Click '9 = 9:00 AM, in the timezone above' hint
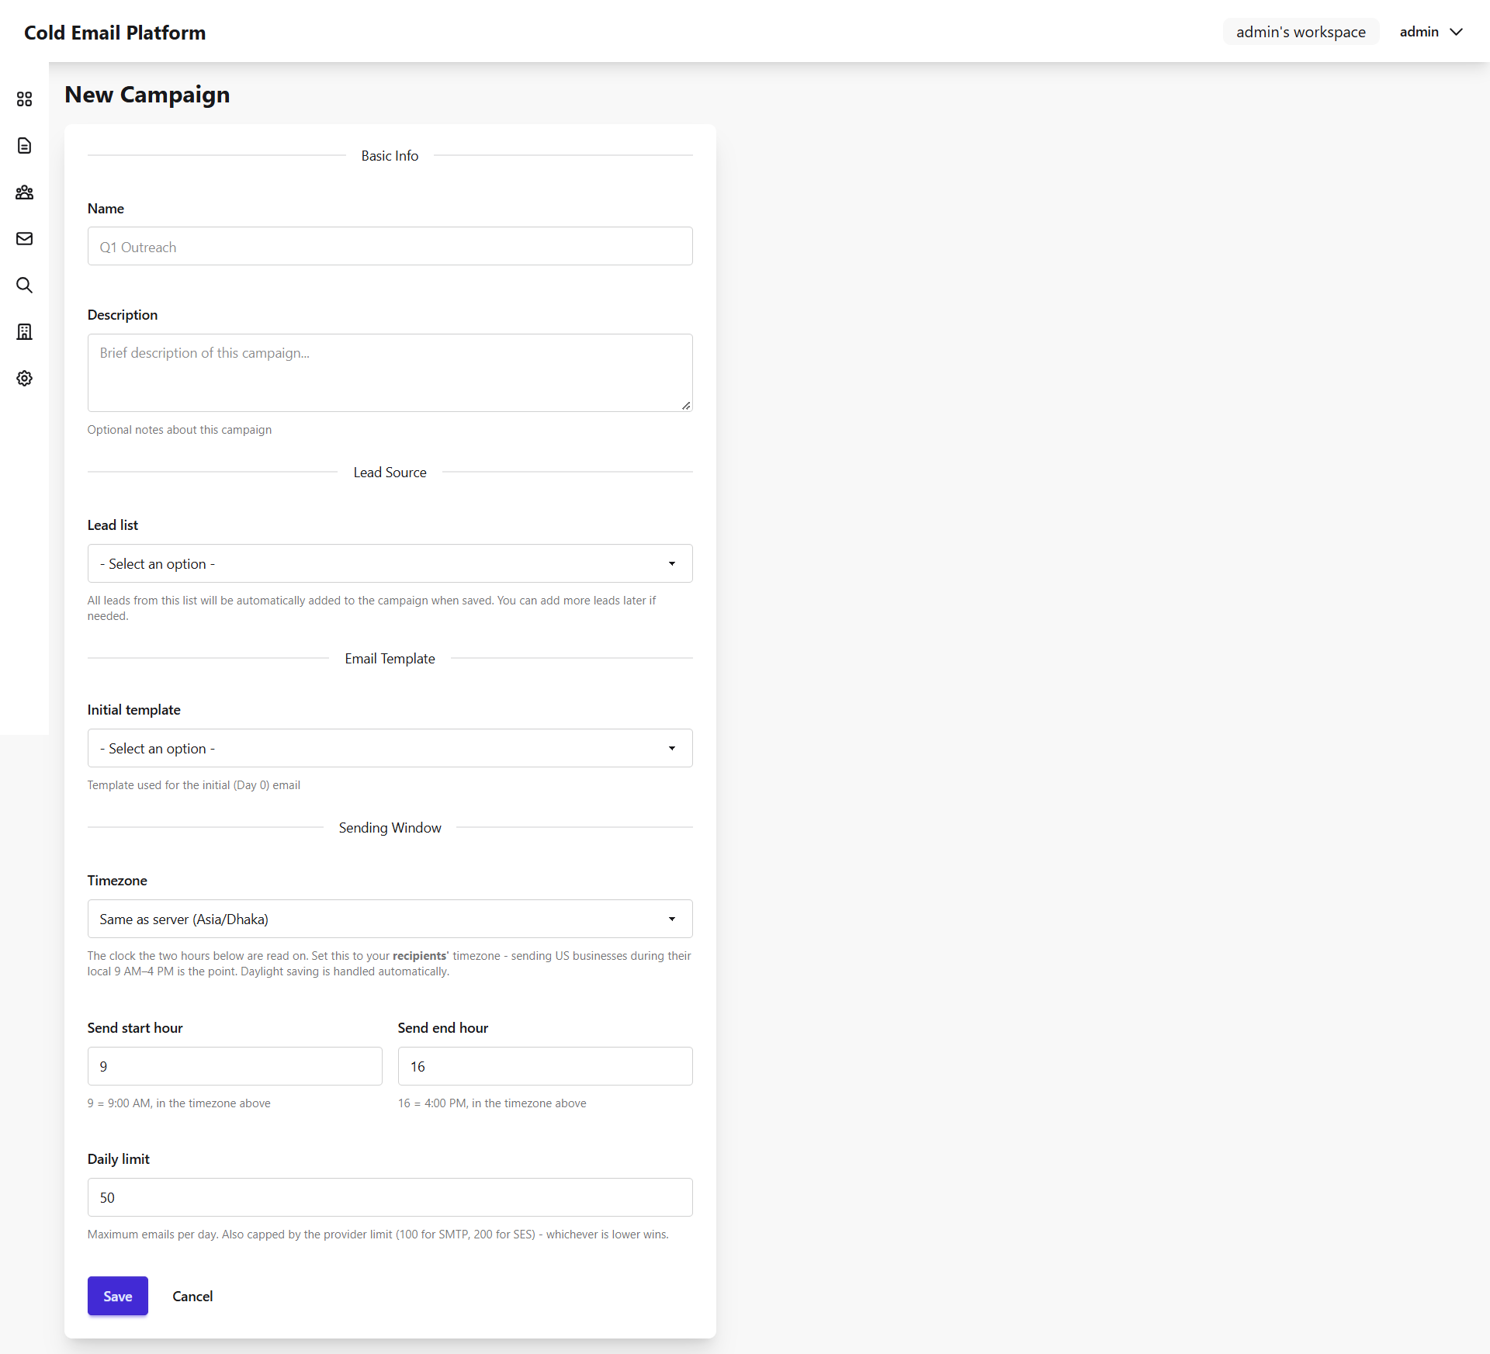 coord(178,1103)
